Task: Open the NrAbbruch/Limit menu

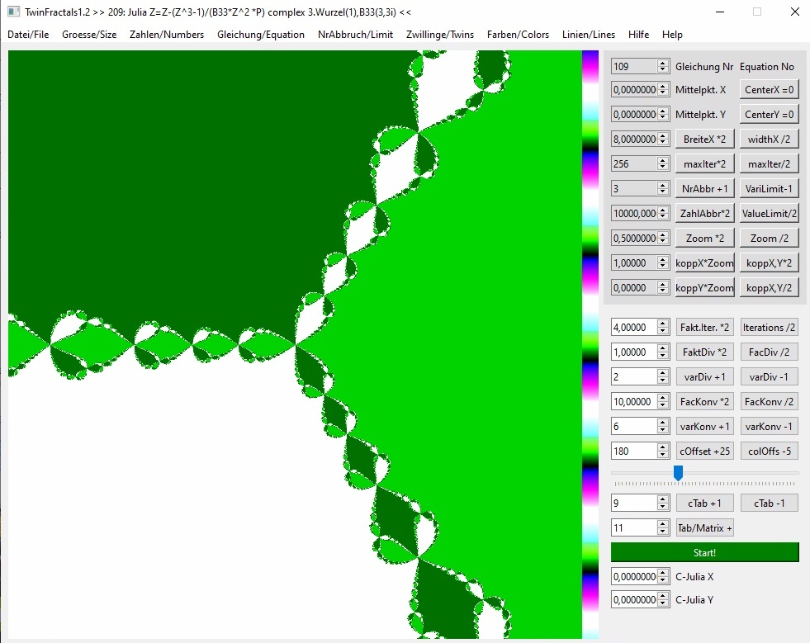Action: point(355,35)
